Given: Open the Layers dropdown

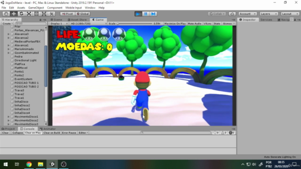Looking at the screenshot, I should point(269,14).
